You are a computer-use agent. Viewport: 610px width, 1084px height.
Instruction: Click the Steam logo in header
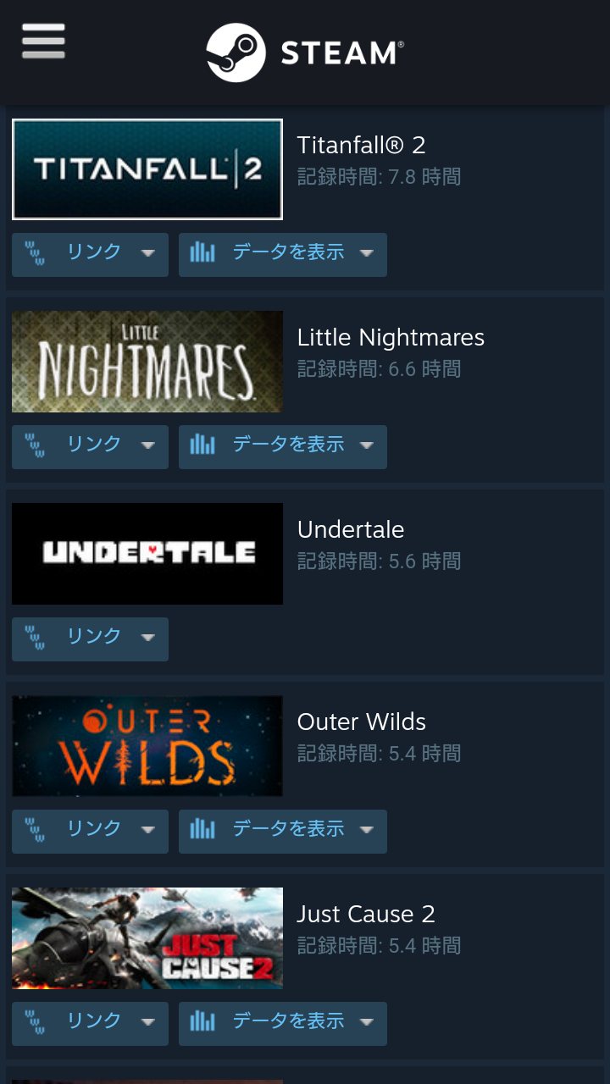click(305, 53)
